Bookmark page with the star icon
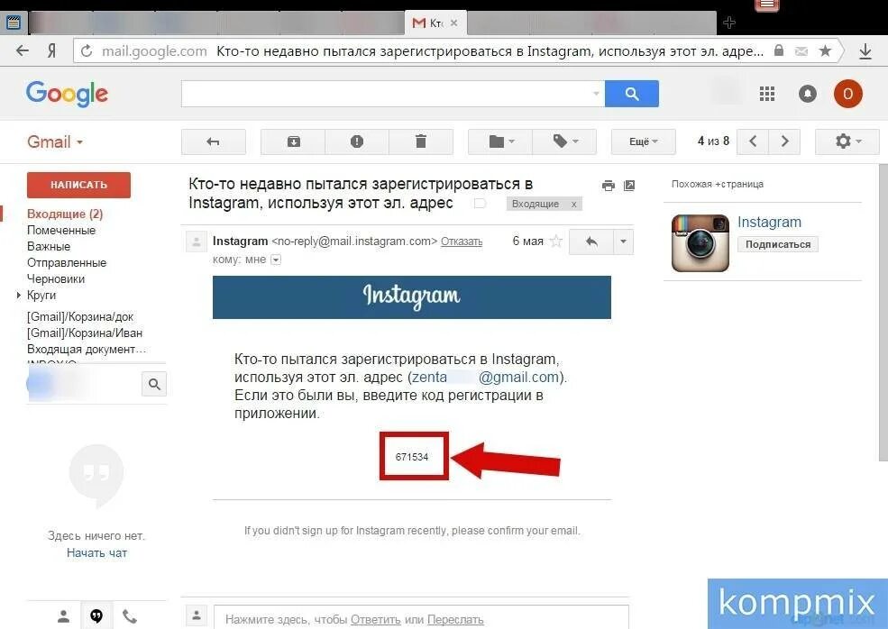This screenshot has width=888, height=629. 825,51
